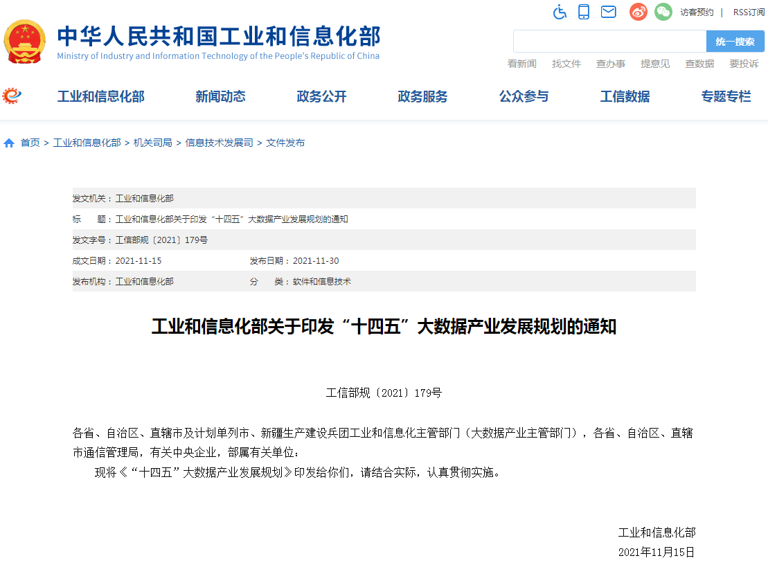768x565 pixels.
Task: Click the 分类 软件和信息技术 entry
Action: [x=301, y=282]
